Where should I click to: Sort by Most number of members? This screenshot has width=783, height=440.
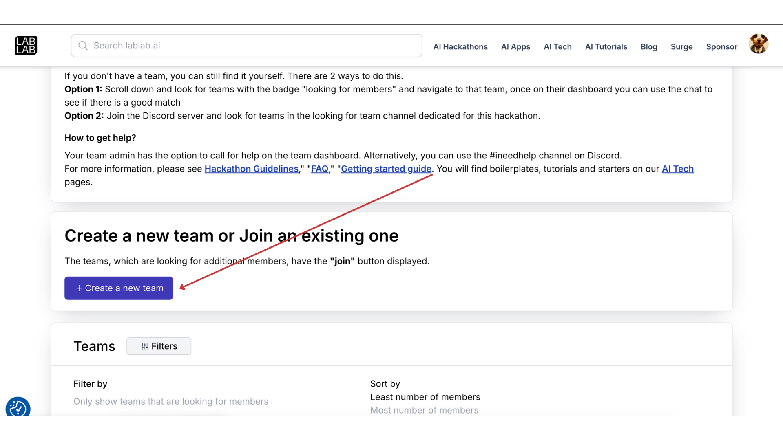coord(424,410)
